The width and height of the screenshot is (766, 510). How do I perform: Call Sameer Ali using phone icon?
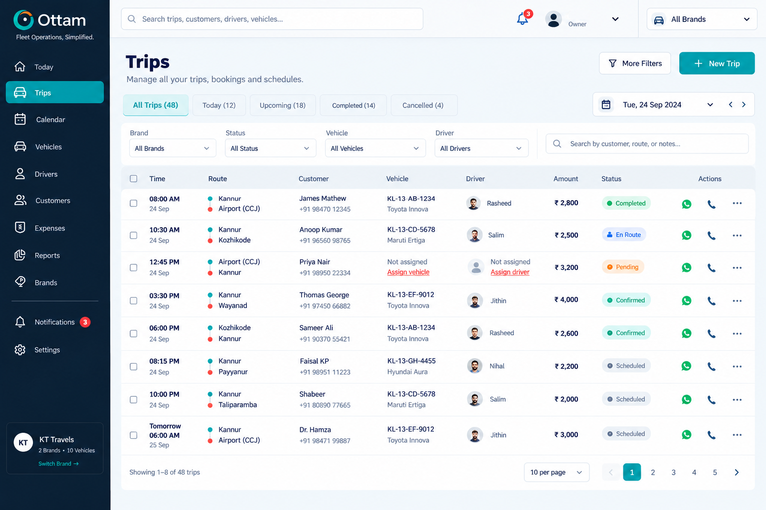[x=712, y=334]
